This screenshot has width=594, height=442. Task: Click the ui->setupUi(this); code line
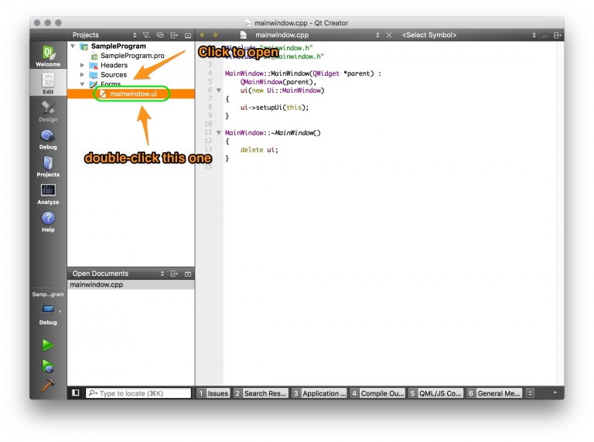[275, 107]
